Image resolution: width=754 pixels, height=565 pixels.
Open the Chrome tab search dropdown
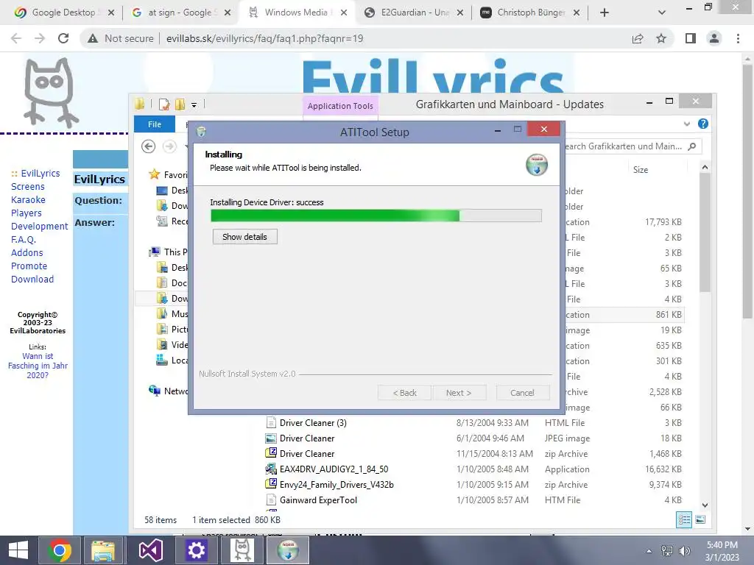[662, 13]
